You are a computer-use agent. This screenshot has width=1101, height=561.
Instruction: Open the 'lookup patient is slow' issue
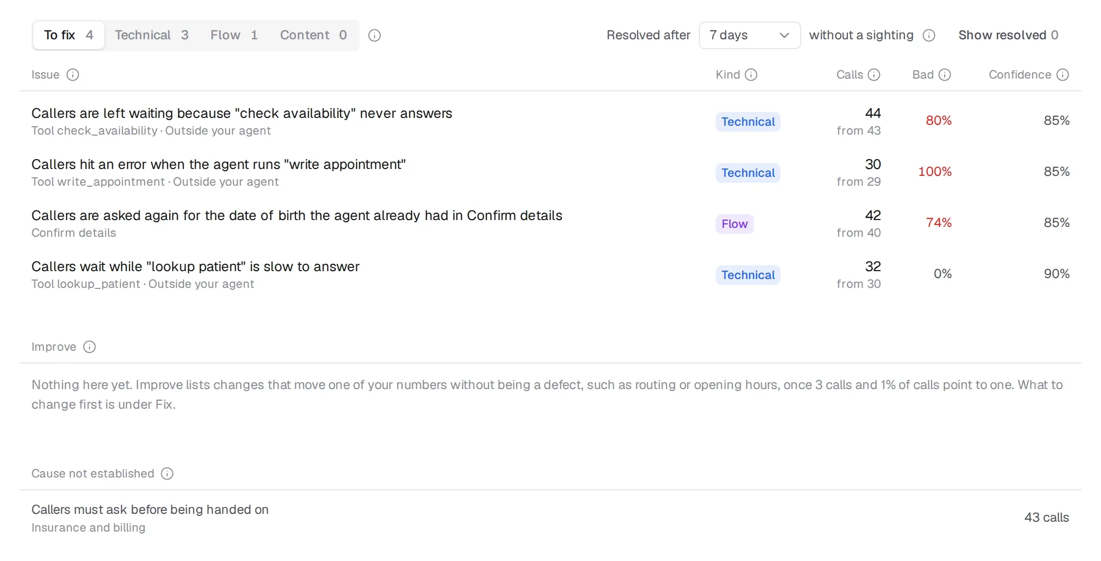click(550, 275)
